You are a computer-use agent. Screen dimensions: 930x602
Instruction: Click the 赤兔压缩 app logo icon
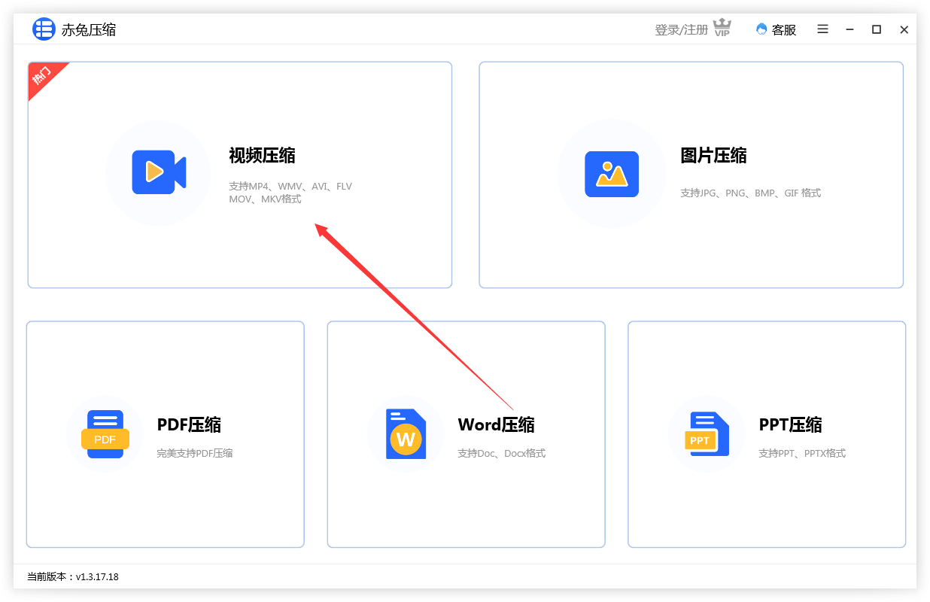click(x=44, y=29)
